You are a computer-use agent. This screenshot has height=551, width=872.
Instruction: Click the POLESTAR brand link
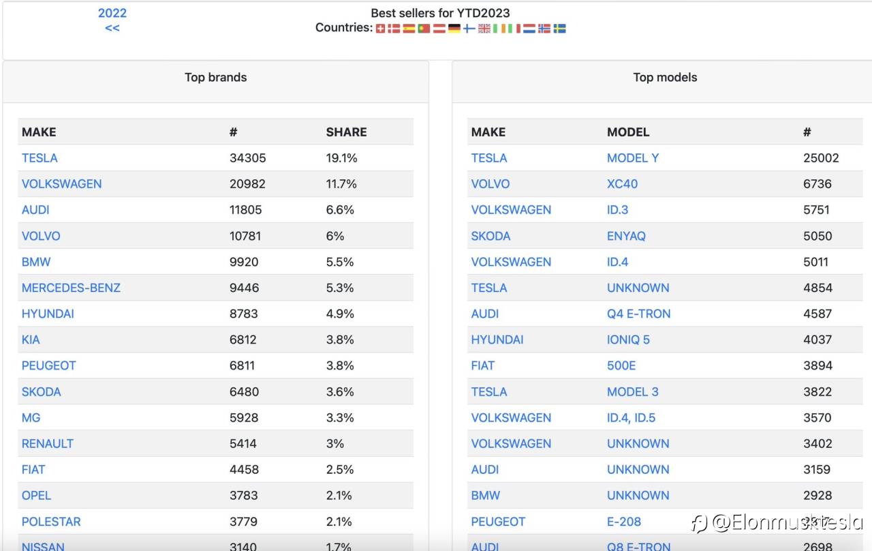51,522
